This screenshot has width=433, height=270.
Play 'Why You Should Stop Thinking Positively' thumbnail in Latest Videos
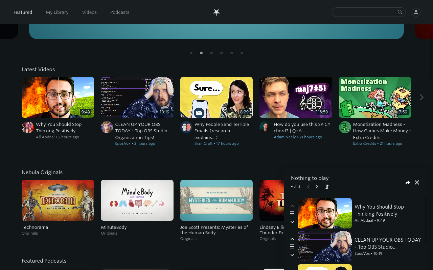tap(58, 97)
